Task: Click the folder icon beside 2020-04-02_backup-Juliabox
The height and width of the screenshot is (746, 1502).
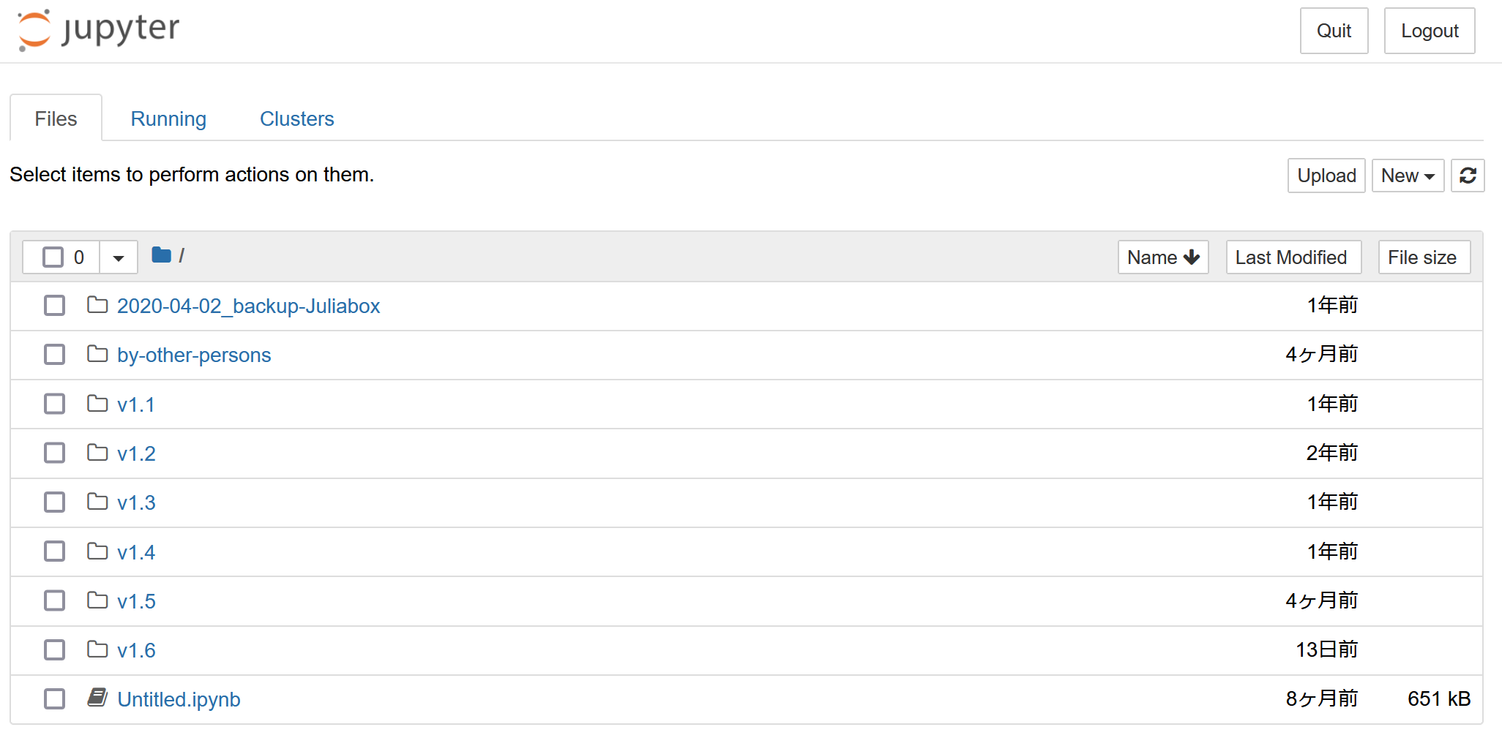Action: click(x=97, y=305)
